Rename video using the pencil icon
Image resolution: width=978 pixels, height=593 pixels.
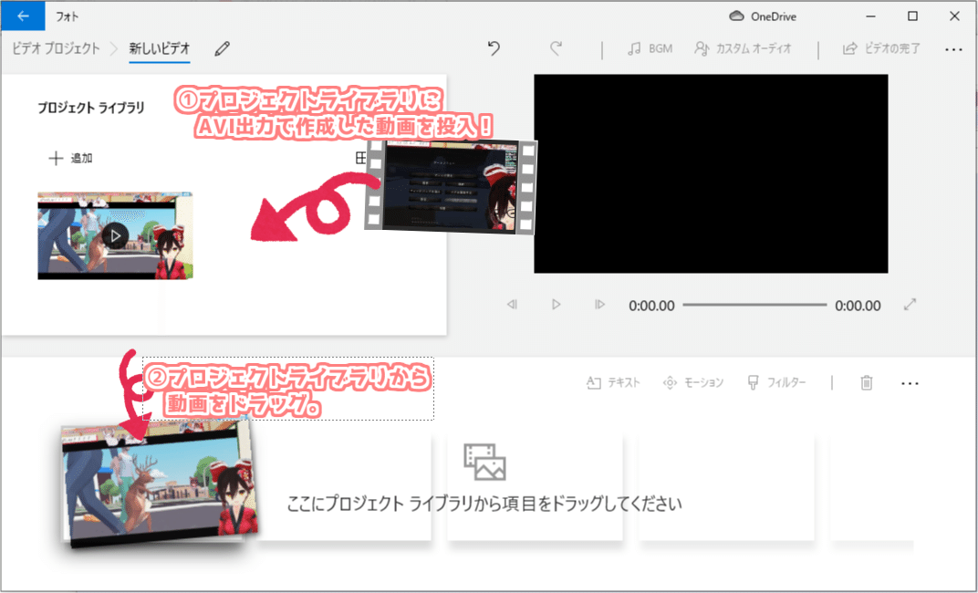222,48
